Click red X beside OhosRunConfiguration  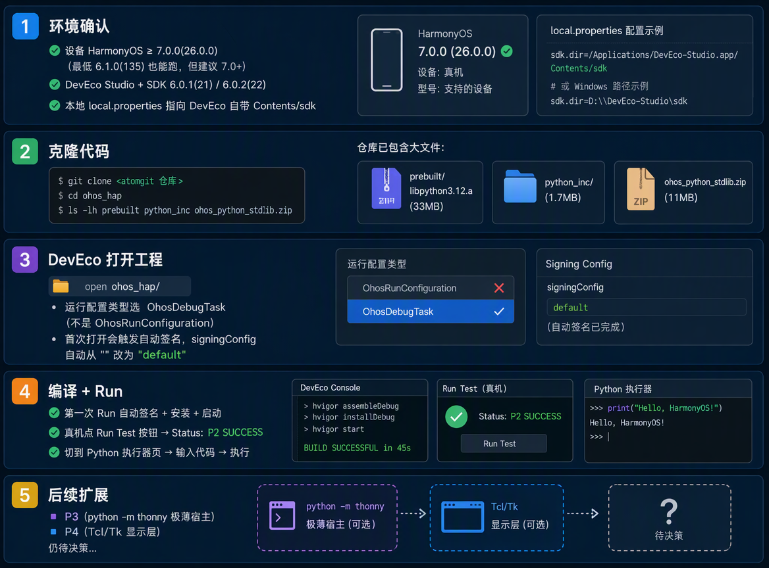click(499, 288)
